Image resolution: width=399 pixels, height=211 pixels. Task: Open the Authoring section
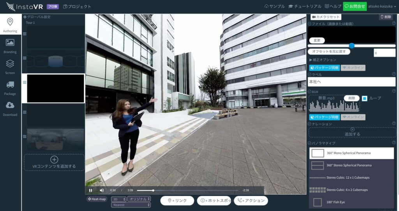10,24
